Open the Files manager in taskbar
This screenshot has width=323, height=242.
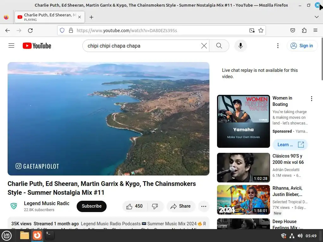click(25, 236)
